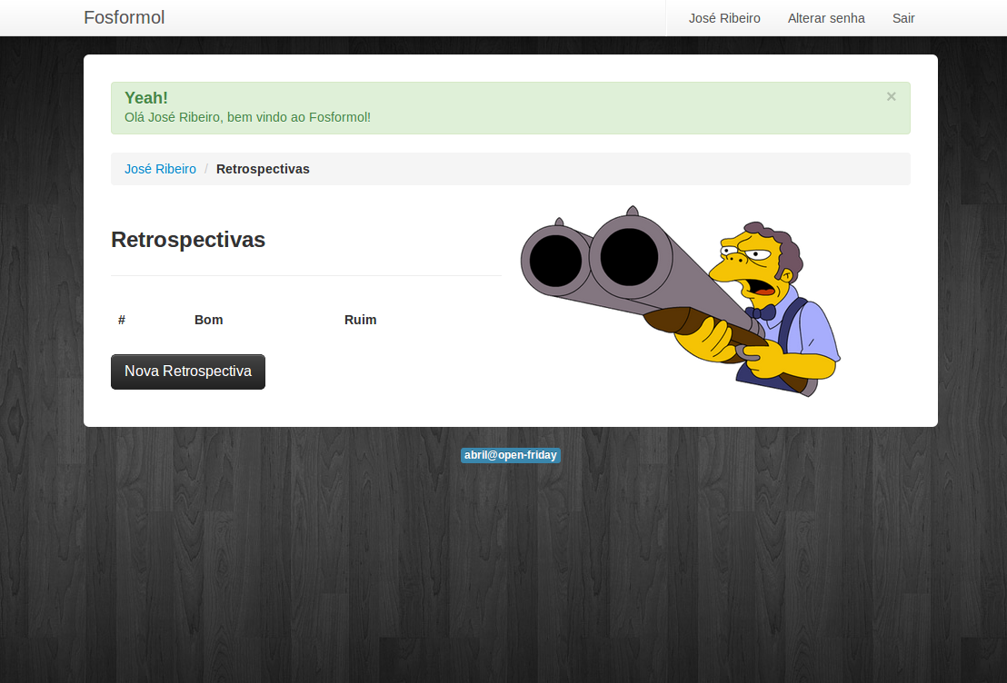Click the 'Yeah!' alert heading
Viewport: 1007px width, 683px height.
(x=146, y=97)
